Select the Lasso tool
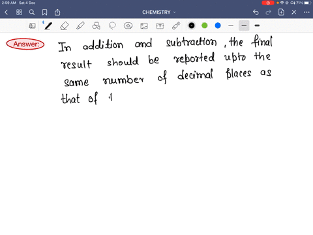 click(x=112, y=25)
